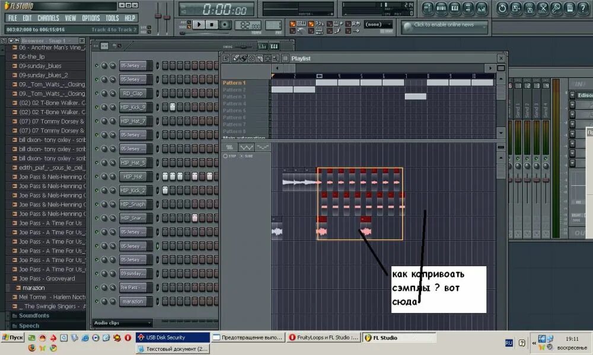Open the CHANNELS menu

(49, 18)
